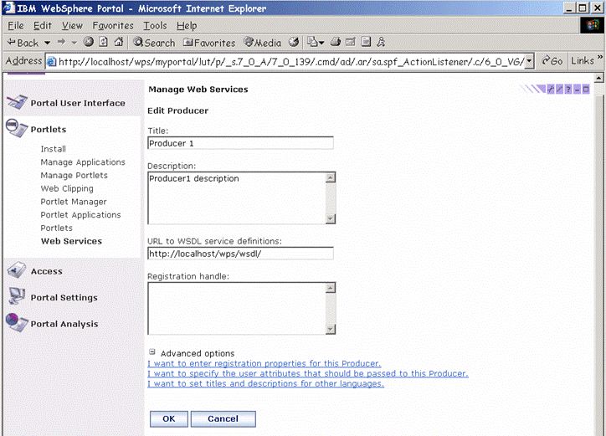
Task: Click the WSDL URL input field
Action: (x=240, y=254)
